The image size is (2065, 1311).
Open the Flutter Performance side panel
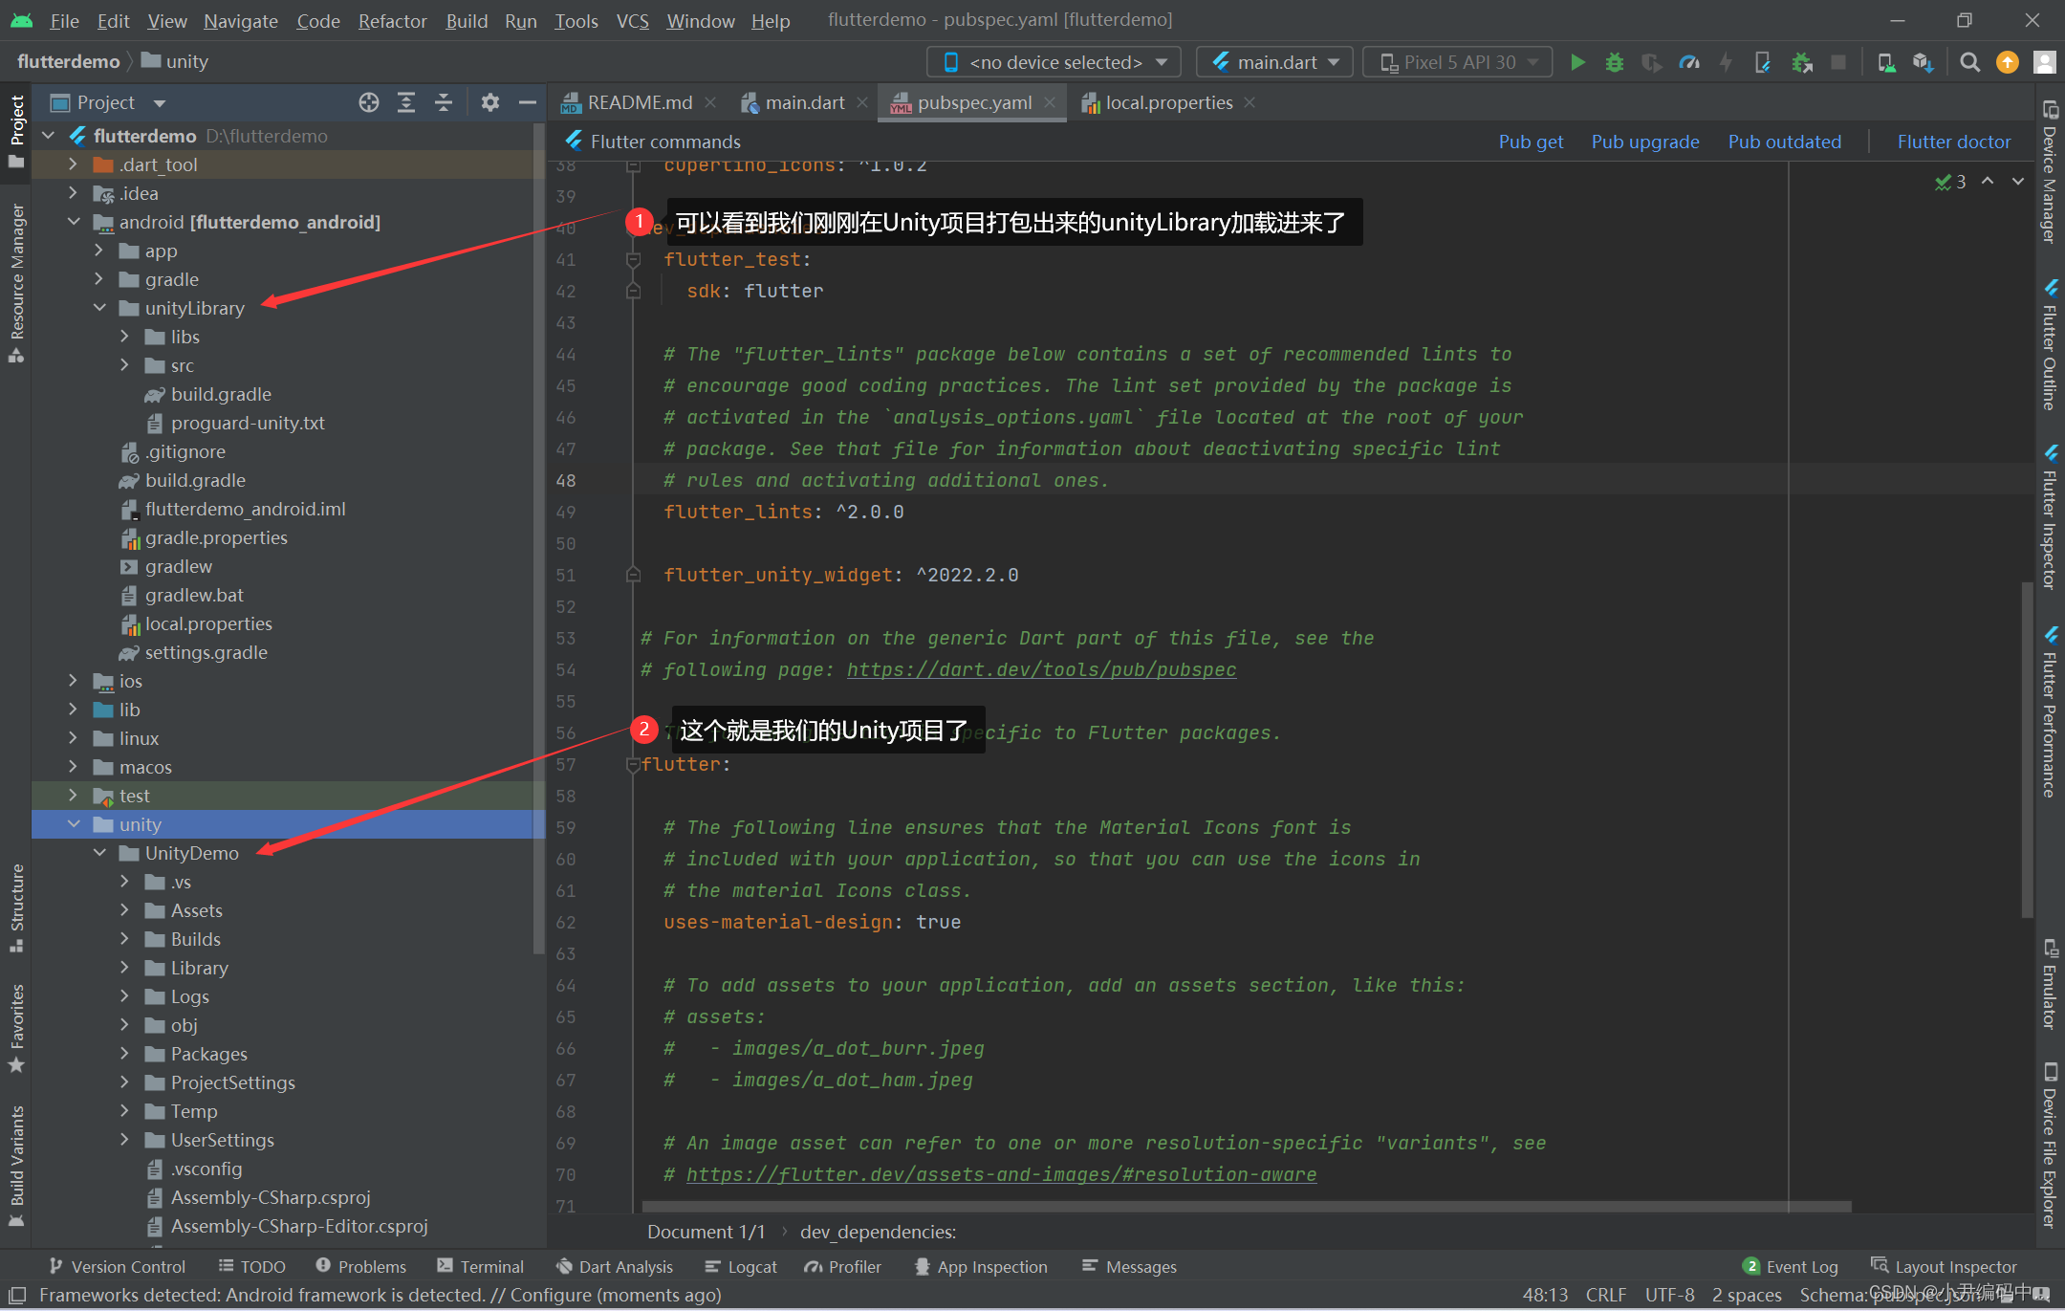(x=2051, y=711)
